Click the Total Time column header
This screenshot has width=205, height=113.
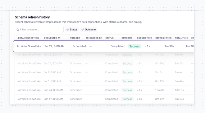point(181,38)
